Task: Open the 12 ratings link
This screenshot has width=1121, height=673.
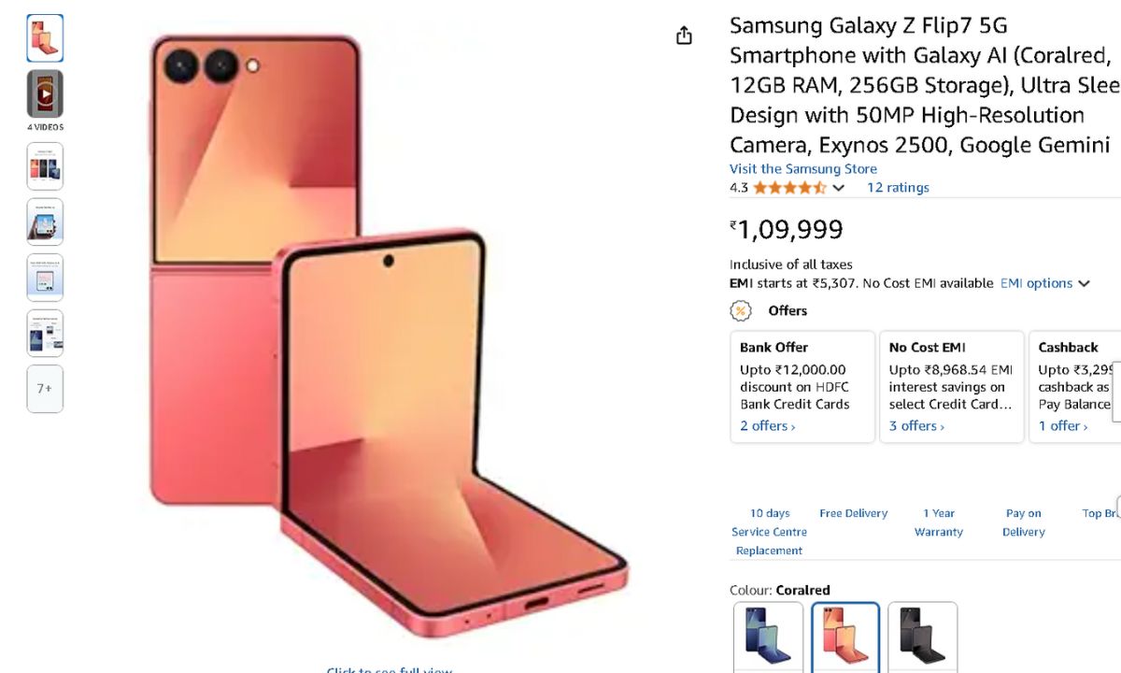Action: click(x=898, y=188)
